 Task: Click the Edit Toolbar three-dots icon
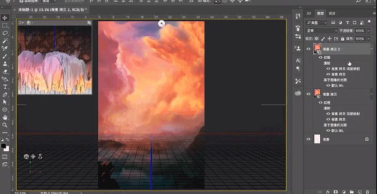[5, 133]
